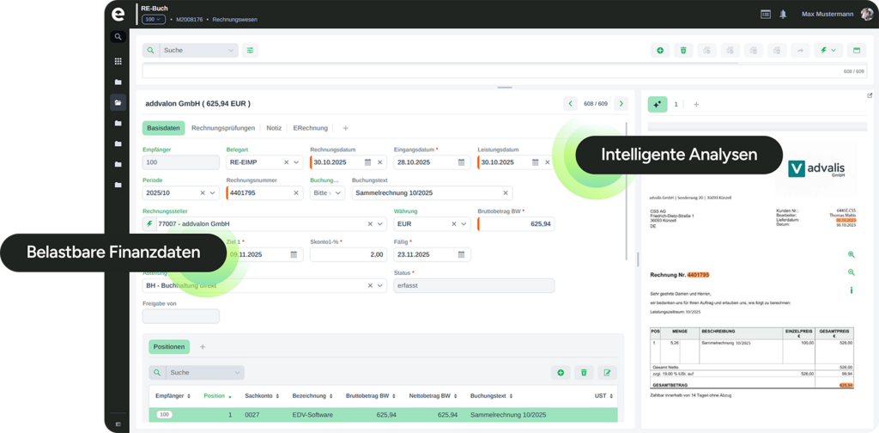Viewport: 879px width, 433px height.
Task: Click the green add record icon in top toolbar
Action: click(659, 51)
